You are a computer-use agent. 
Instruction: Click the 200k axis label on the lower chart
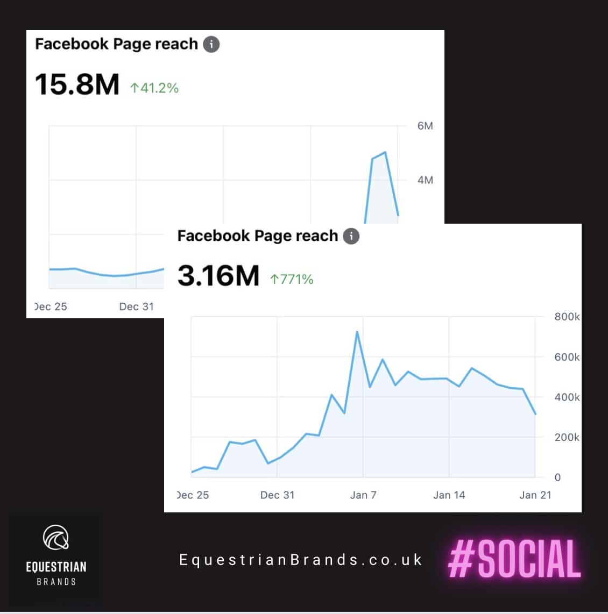pos(567,437)
